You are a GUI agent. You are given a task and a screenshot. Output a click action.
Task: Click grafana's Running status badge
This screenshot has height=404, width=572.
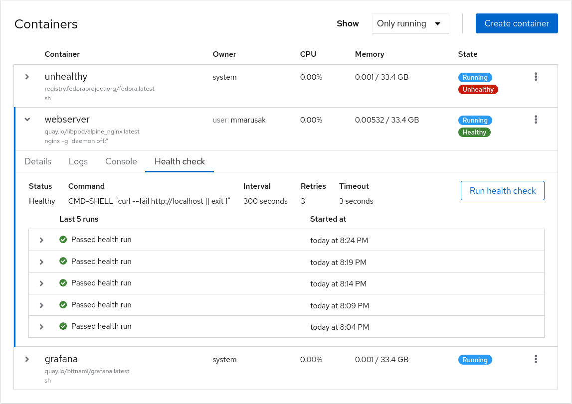pos(475,360)
